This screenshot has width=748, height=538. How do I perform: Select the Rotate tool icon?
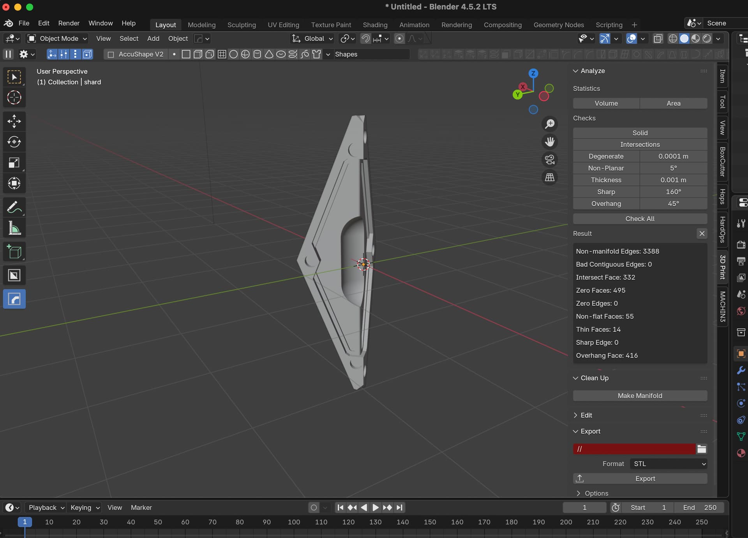[x=14, y=142]
